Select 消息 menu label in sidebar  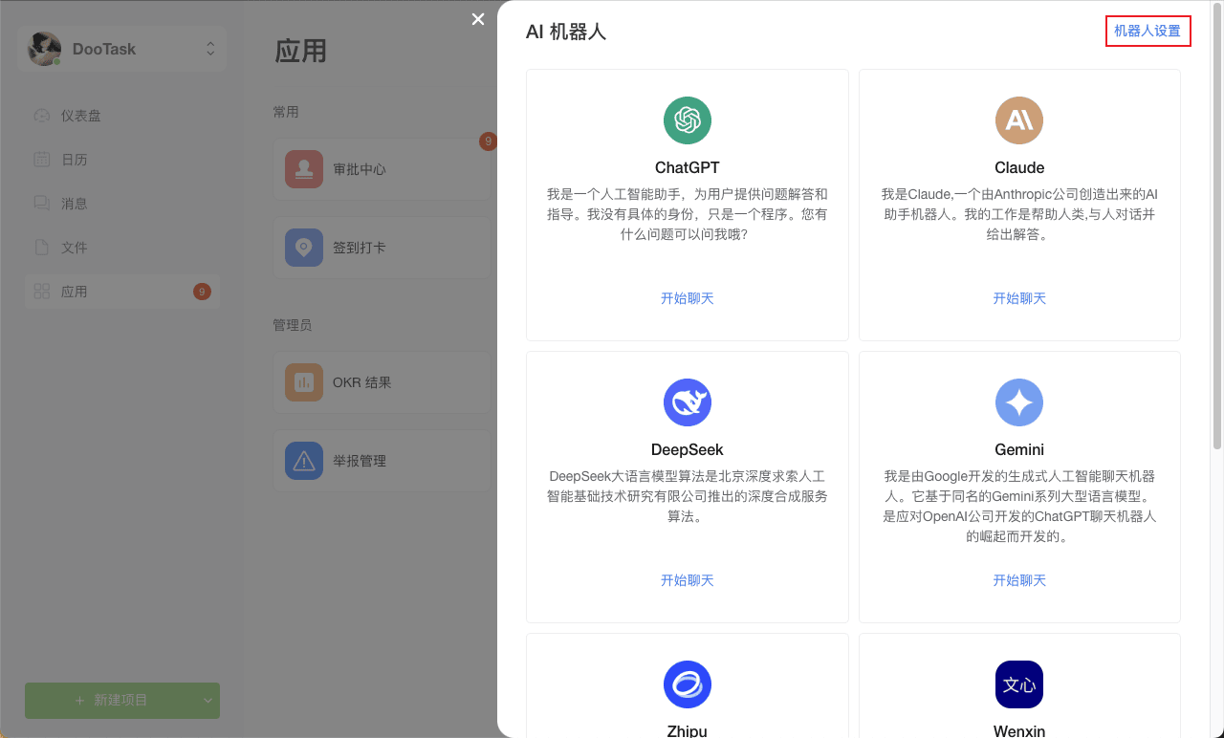(75, 204)
